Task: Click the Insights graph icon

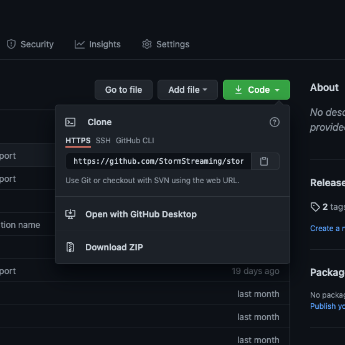Action: [80, 44]
